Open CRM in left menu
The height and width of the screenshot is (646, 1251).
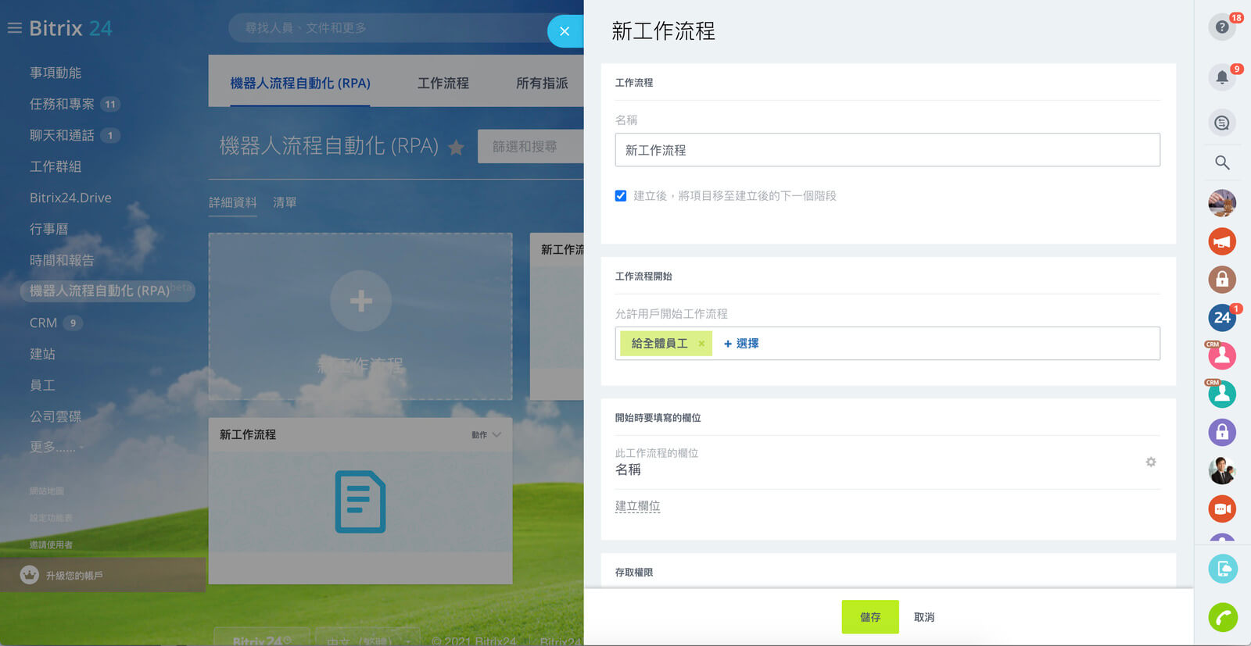point(43,323)
